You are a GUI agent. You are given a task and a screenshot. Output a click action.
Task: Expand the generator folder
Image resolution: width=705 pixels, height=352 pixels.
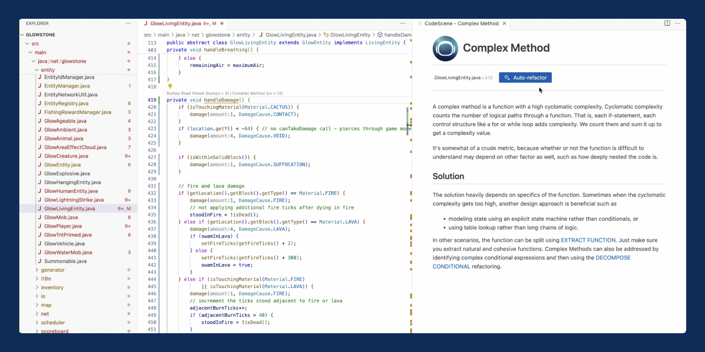pos(38,270)
